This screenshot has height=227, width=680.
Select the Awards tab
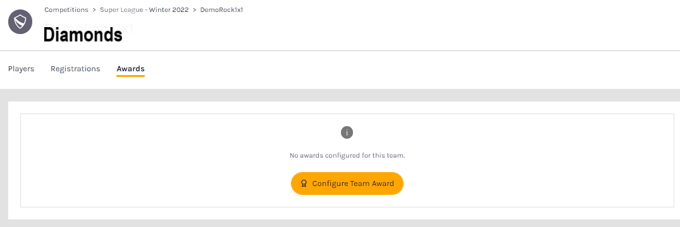(130, 69)
